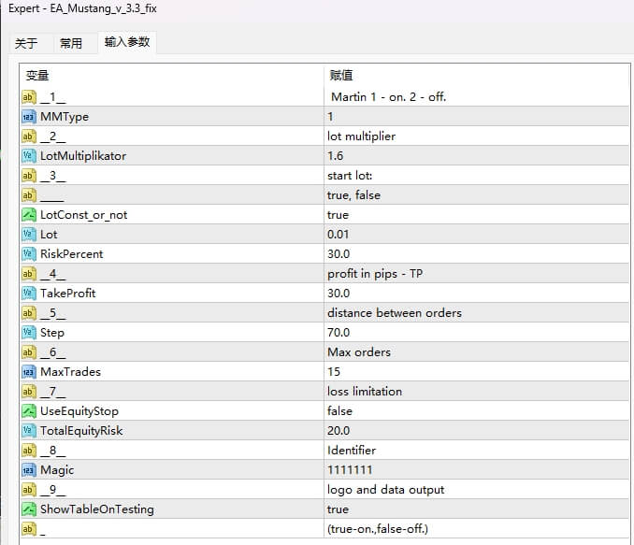Click the _1_ string type icon
634x545 pixels.
(28, 97)
